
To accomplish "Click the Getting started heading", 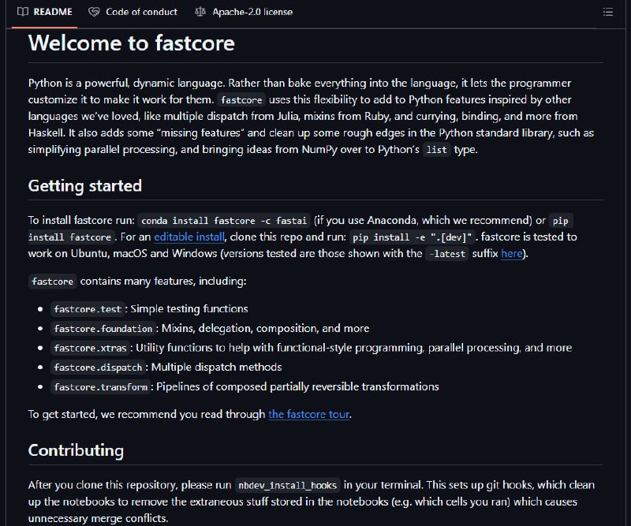I will click(85, 186).
